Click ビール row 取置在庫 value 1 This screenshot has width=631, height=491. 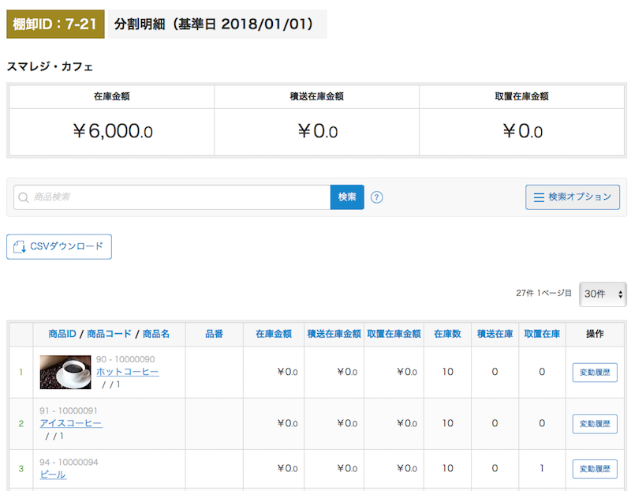542,468
